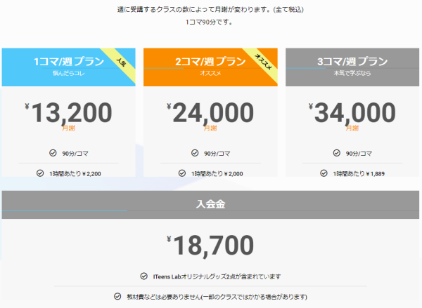Click the 1コマ90分です text line
This screenshot has height=308, width=422.
pyautogui.click(x=209, y=22)
